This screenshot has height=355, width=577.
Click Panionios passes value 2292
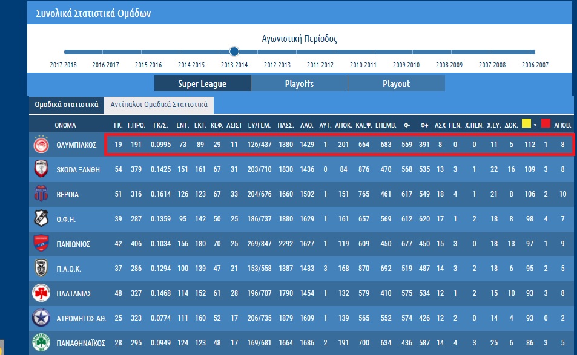point(286,244)
